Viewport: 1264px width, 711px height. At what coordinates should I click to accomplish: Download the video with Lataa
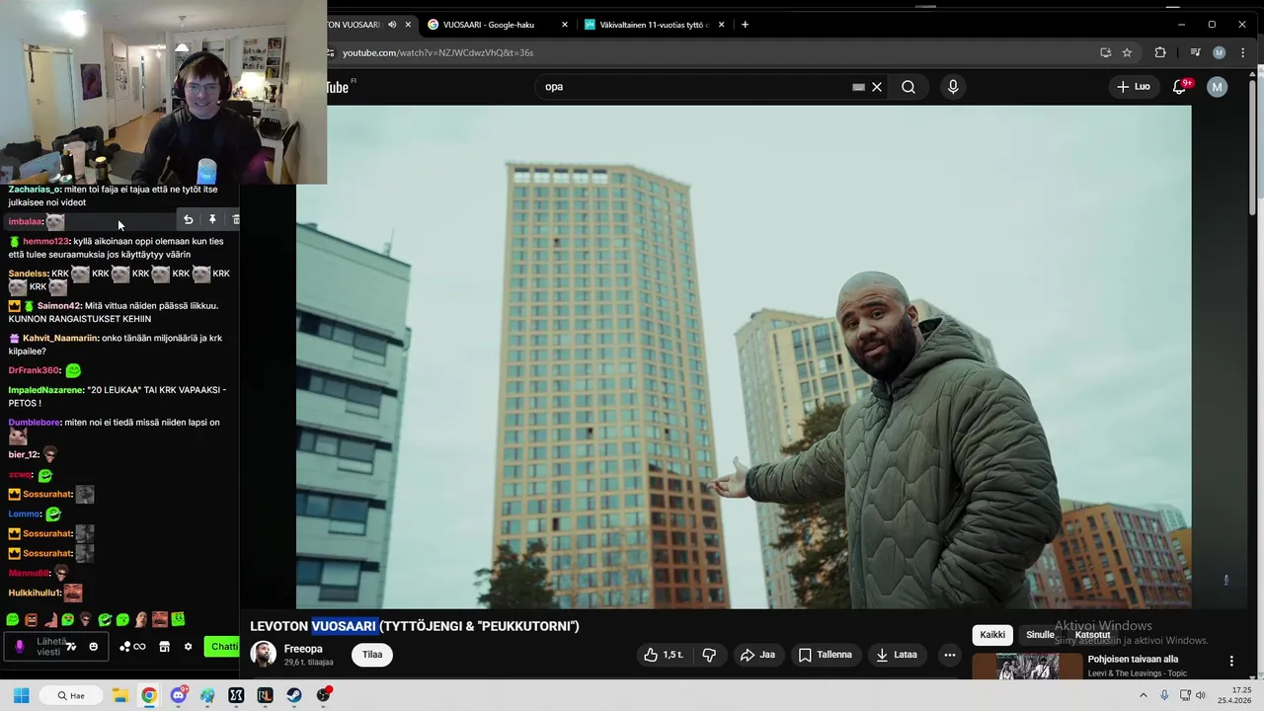897,655
